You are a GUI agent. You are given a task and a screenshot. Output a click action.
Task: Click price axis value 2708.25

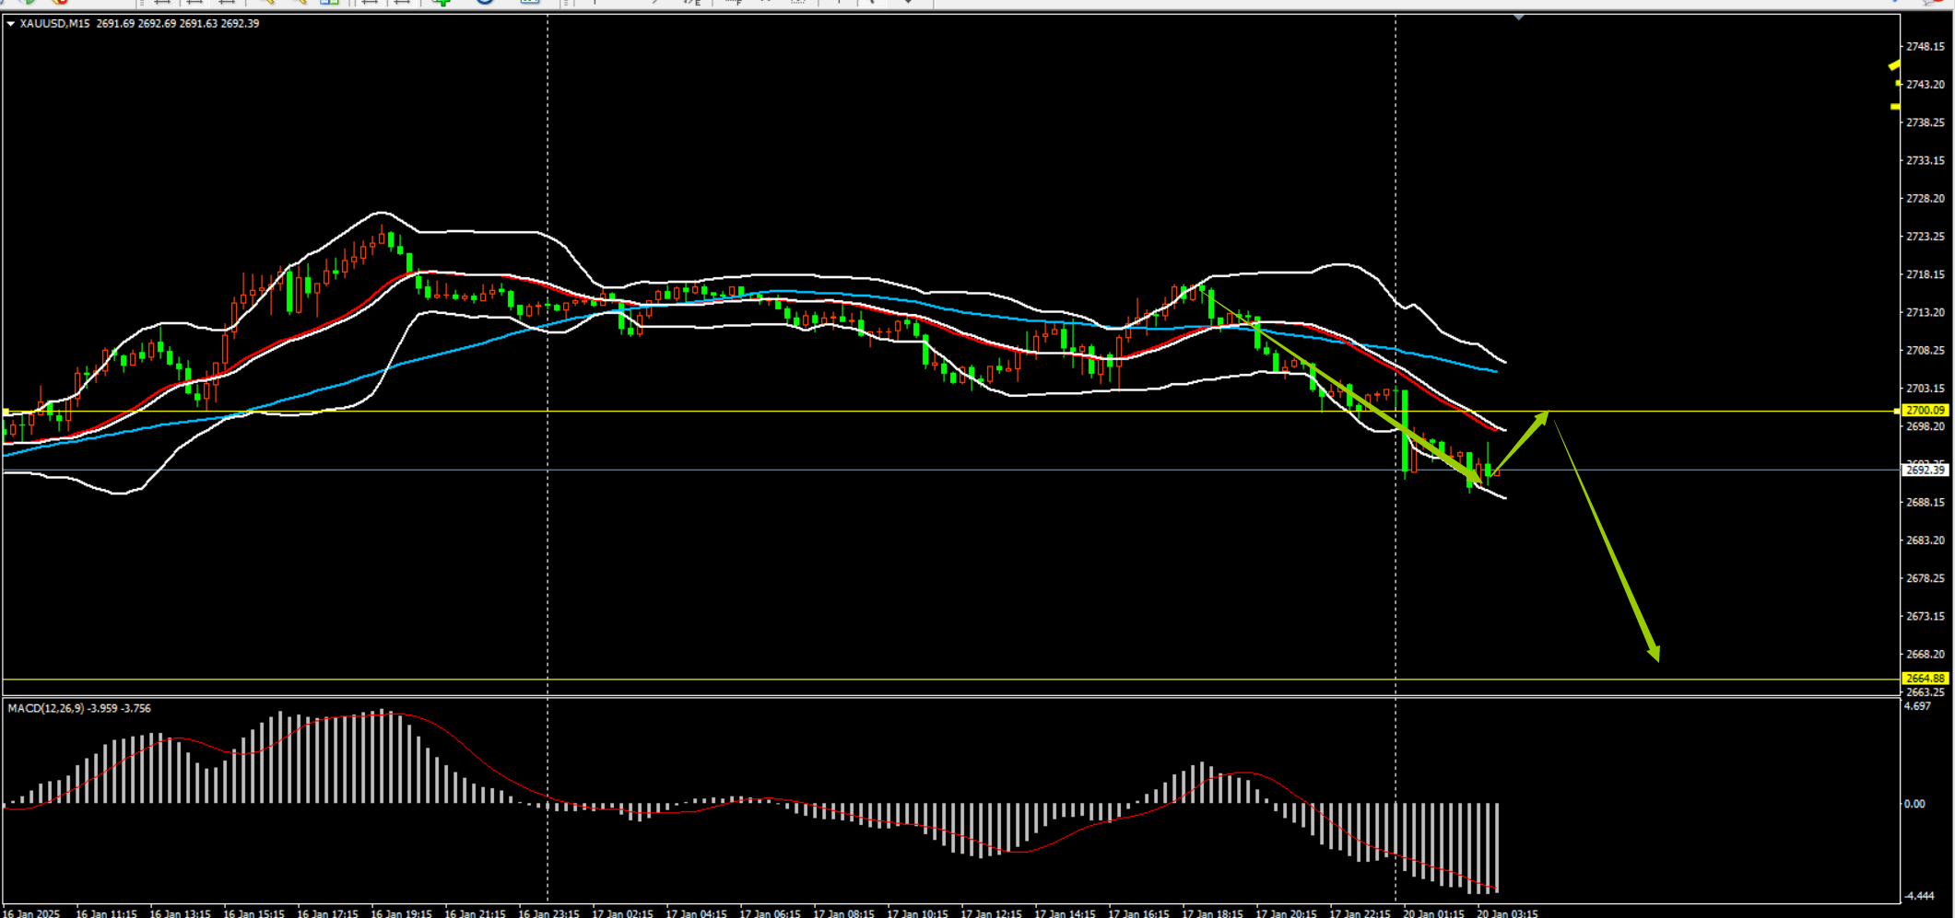coord(1926,351)
